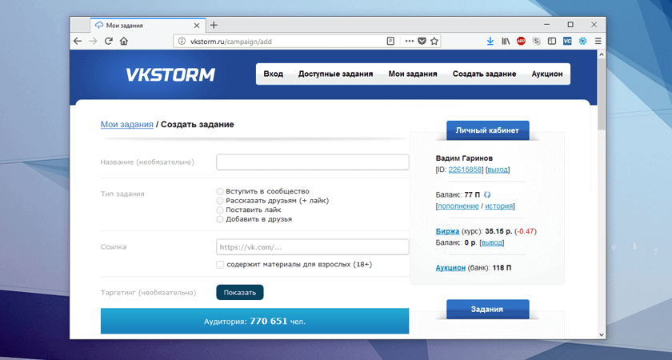Viewport: 672px width, 360px height.
Task: Click the page scrollbar down arrow
Action: pos(602,334)
